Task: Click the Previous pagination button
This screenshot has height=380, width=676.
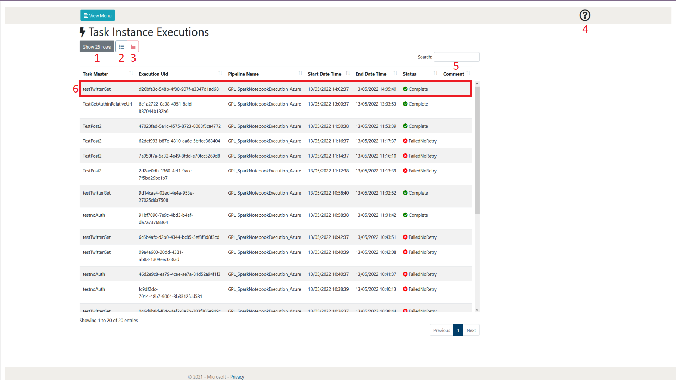Action: 442,330
